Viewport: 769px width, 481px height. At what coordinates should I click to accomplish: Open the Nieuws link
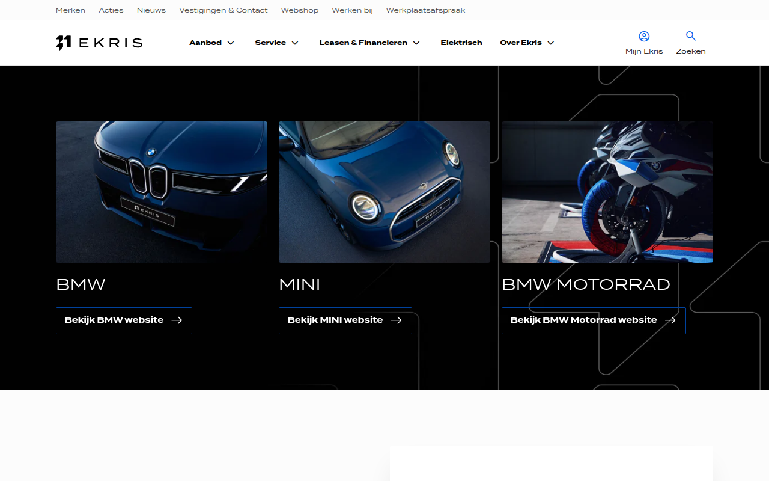click(151, 10)
